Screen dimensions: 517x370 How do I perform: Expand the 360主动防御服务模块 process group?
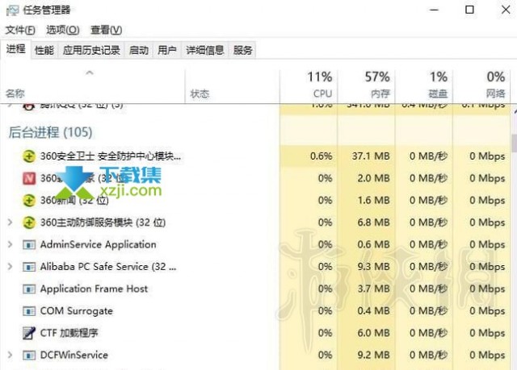[x=11, y=222]
